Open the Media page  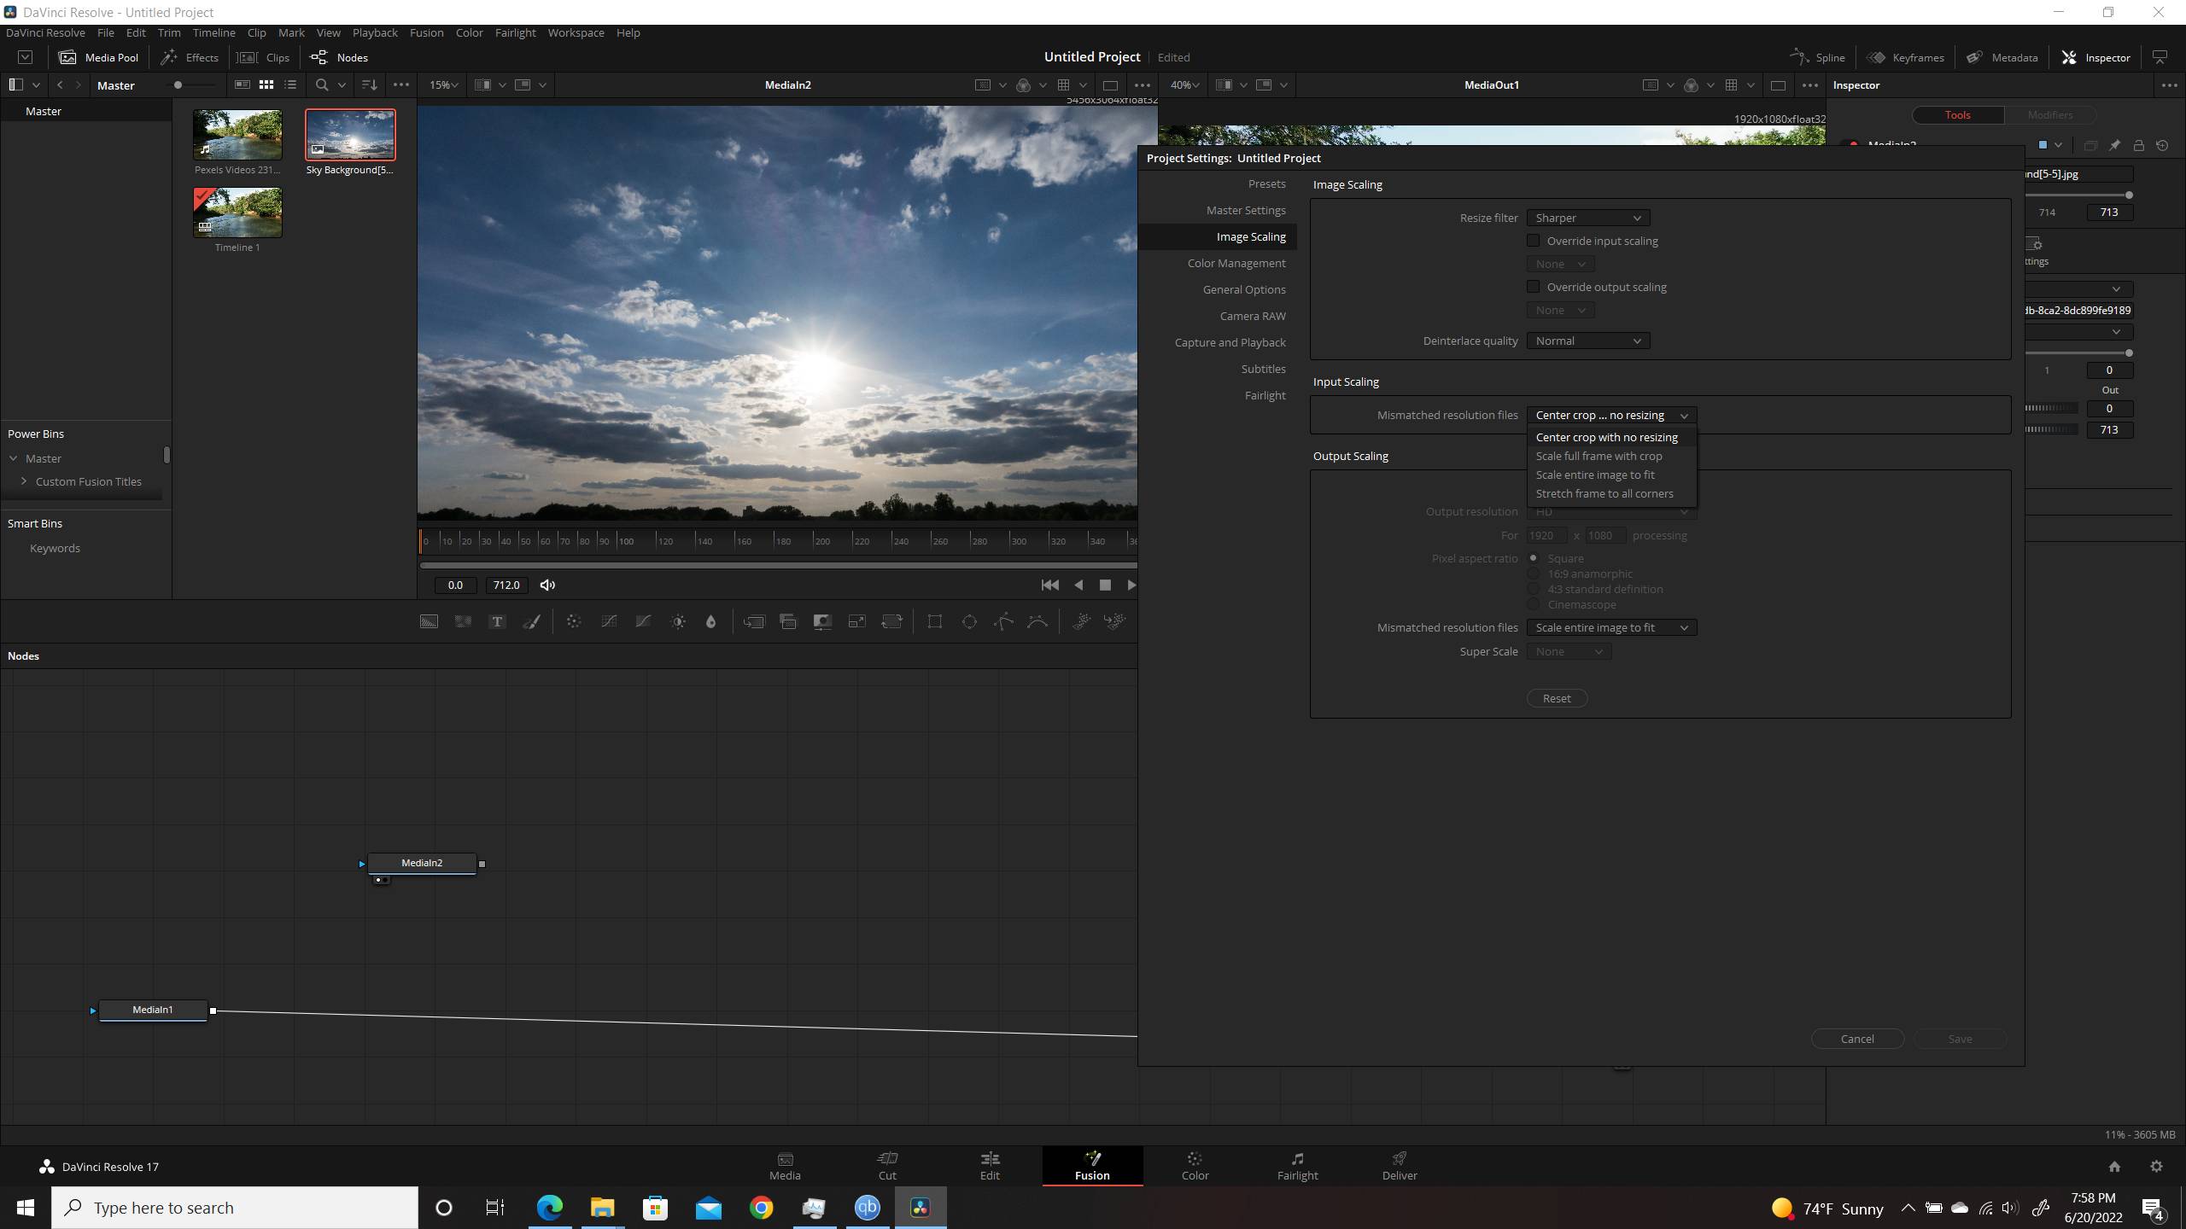coord(785,1166)
